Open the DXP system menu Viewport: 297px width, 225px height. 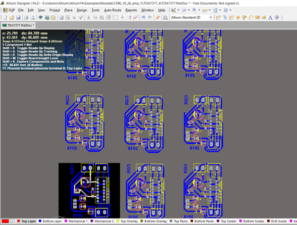pyautogui.click(x=9, y=10)
